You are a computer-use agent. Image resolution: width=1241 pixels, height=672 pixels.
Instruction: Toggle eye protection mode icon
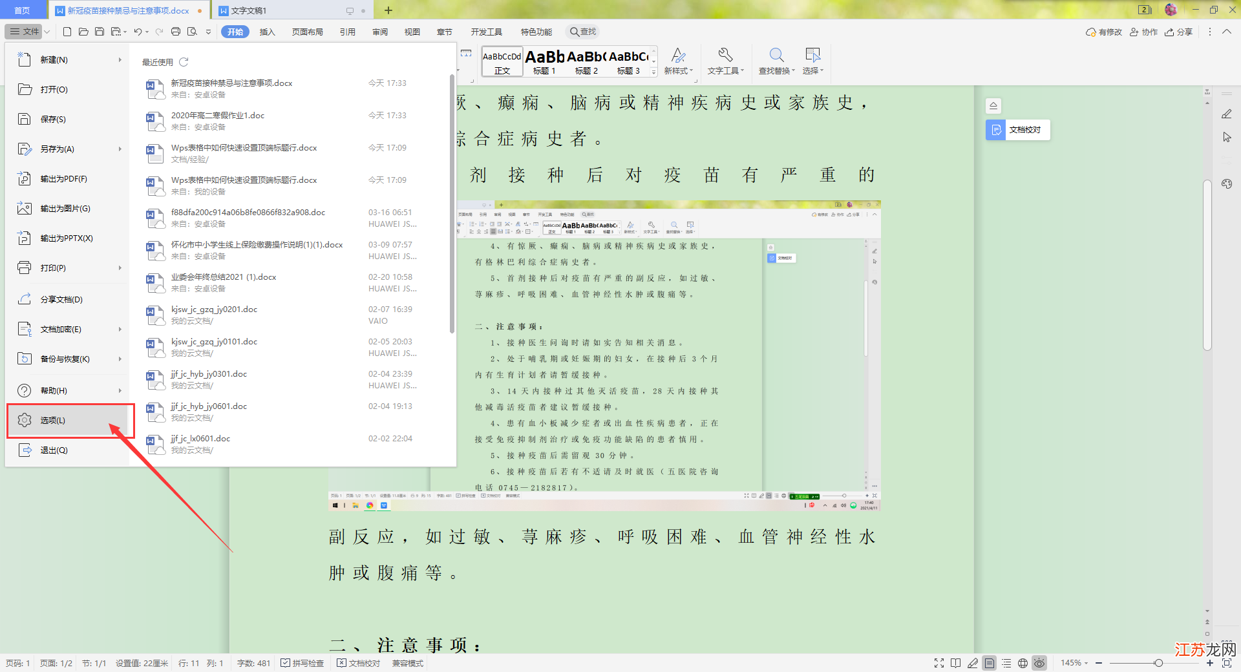click(1039, 663)
